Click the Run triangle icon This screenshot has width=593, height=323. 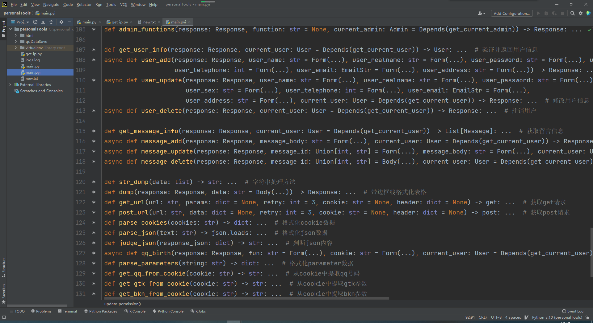[x=538, y=13]
